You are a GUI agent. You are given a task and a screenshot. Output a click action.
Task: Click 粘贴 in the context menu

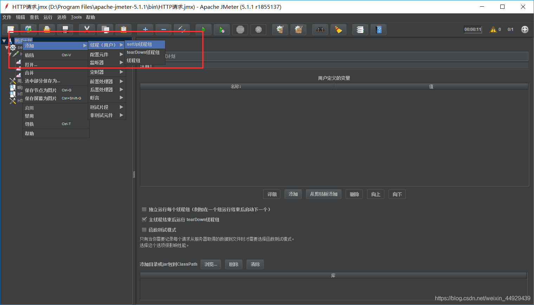pyautogui.click(x=56, y=55)
